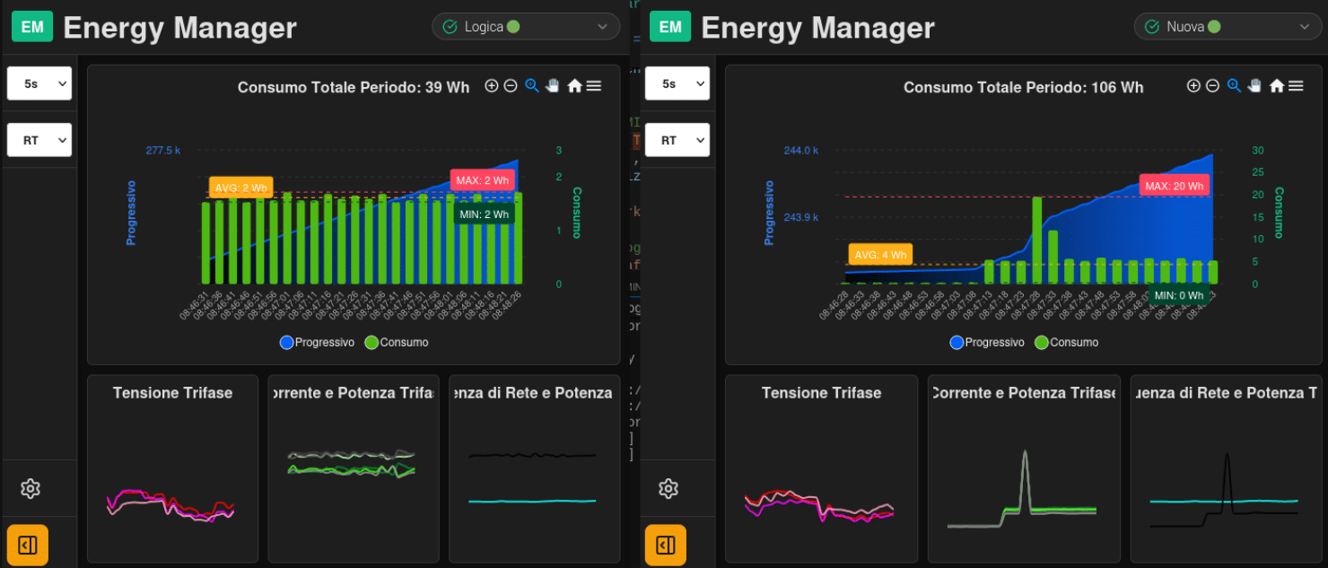Open settings gear in the left sidebar
1328x568 pixels.
pyautogui.click(x=31, y=489)
